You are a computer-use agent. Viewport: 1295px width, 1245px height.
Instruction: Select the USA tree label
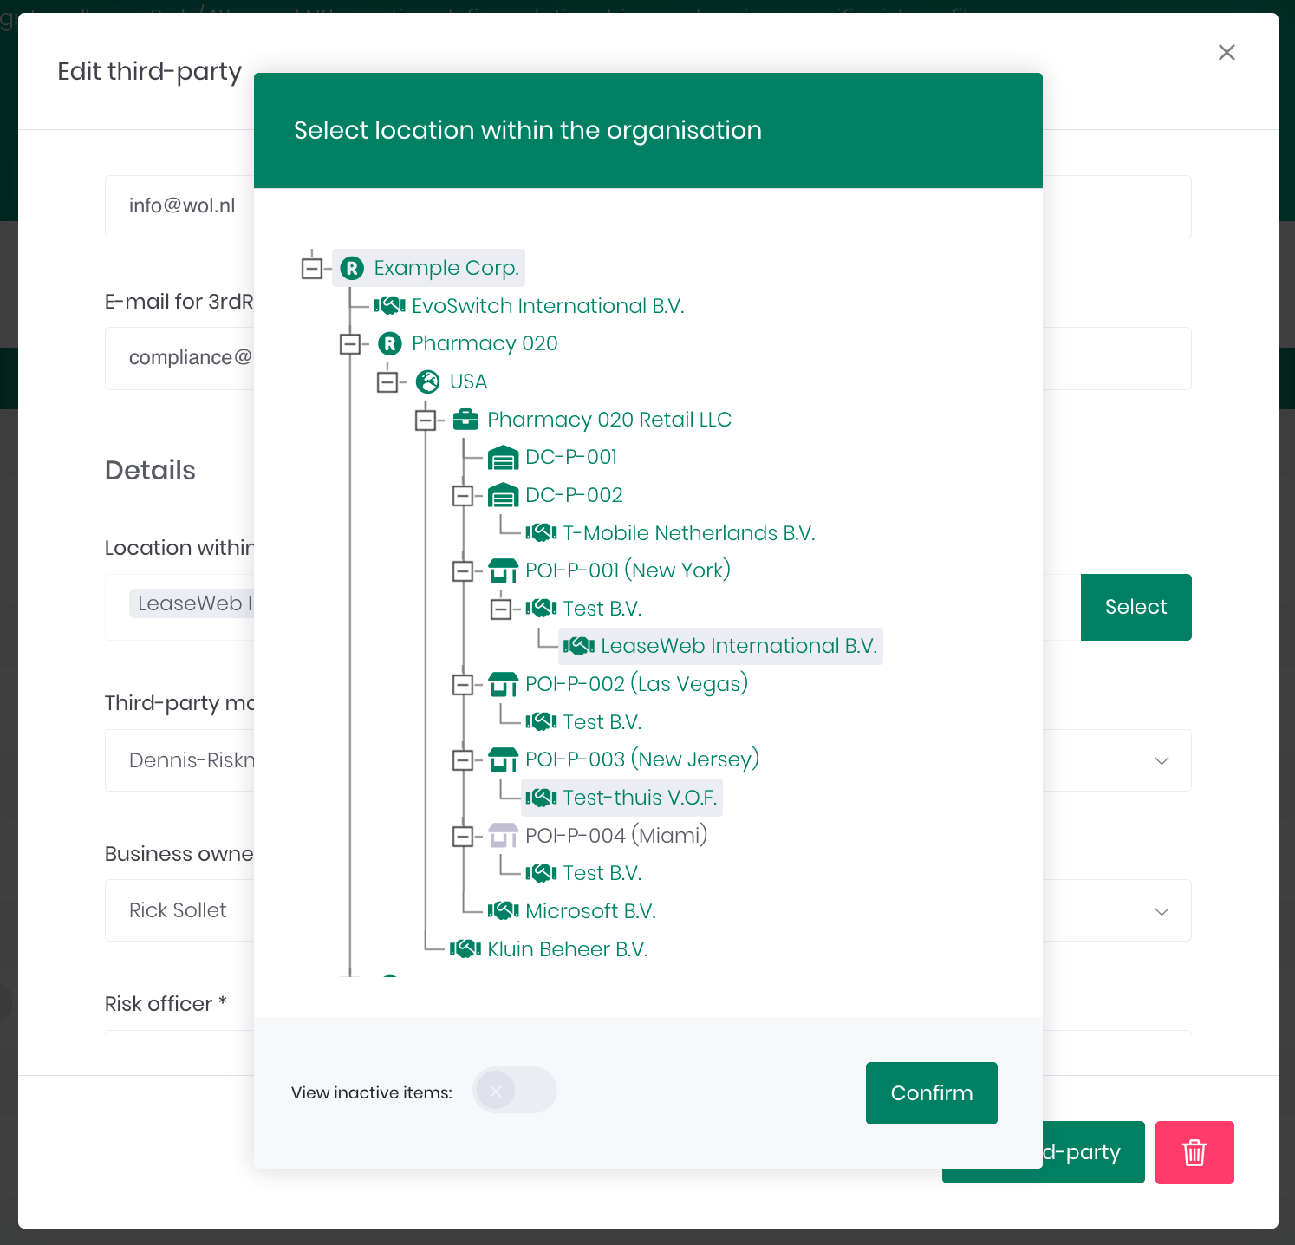click(468, 381)
